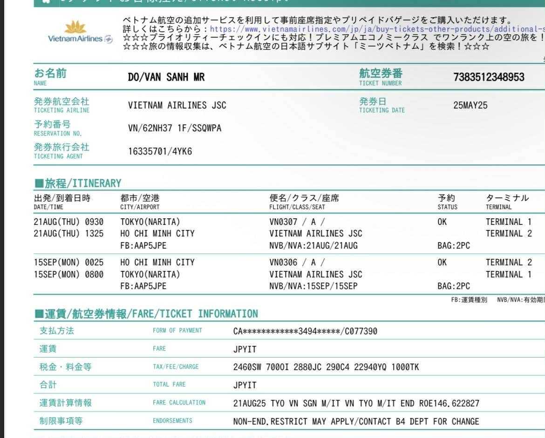Viewport: 545px width, 438px height.
Task: Click the TAX/FEE/CHARGE values row
Action: click(326, 367)
